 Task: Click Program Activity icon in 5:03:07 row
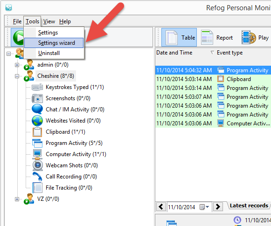pos(221,96)
